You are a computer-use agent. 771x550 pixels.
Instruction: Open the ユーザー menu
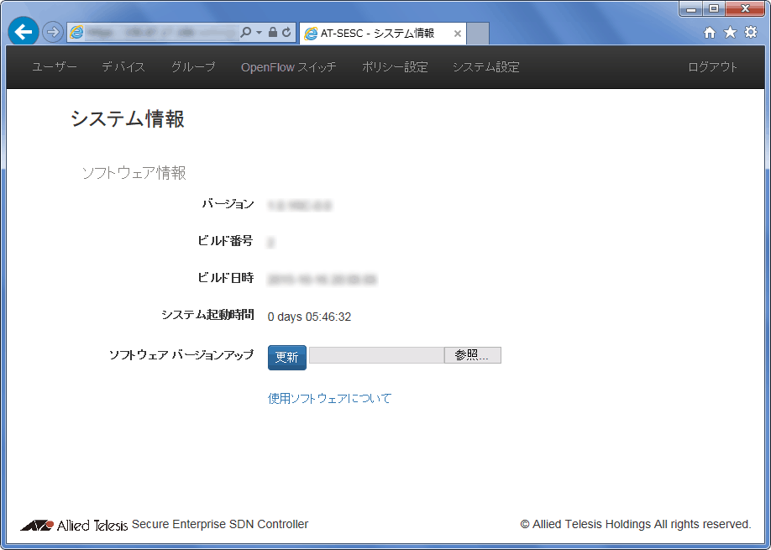[x=54, y=67]
